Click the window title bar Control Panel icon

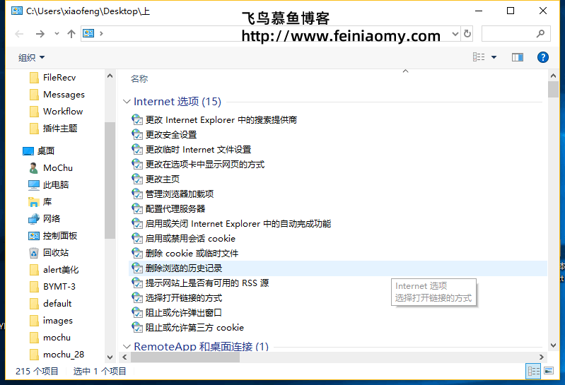point(16,11)
